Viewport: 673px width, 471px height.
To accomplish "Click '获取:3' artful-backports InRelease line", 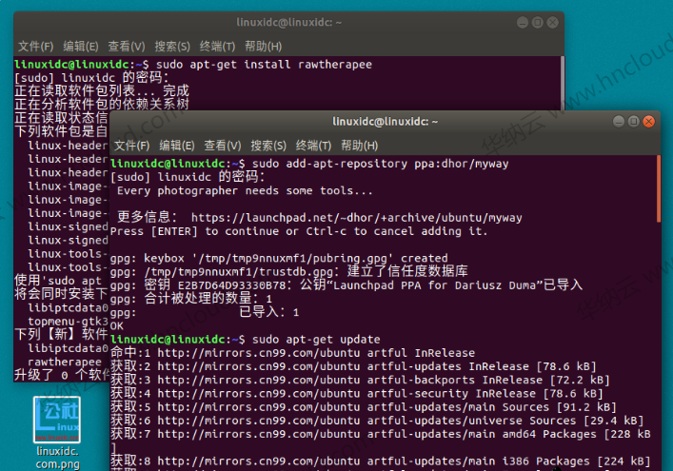I will click(x=360, y=380).
